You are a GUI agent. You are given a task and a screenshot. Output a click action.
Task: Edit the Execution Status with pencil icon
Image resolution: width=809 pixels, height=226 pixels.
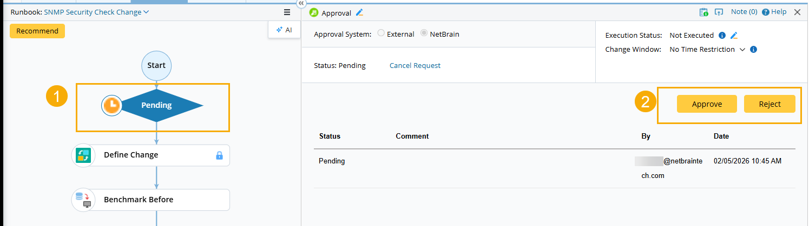pyautogui.click(x=734, y=36)
